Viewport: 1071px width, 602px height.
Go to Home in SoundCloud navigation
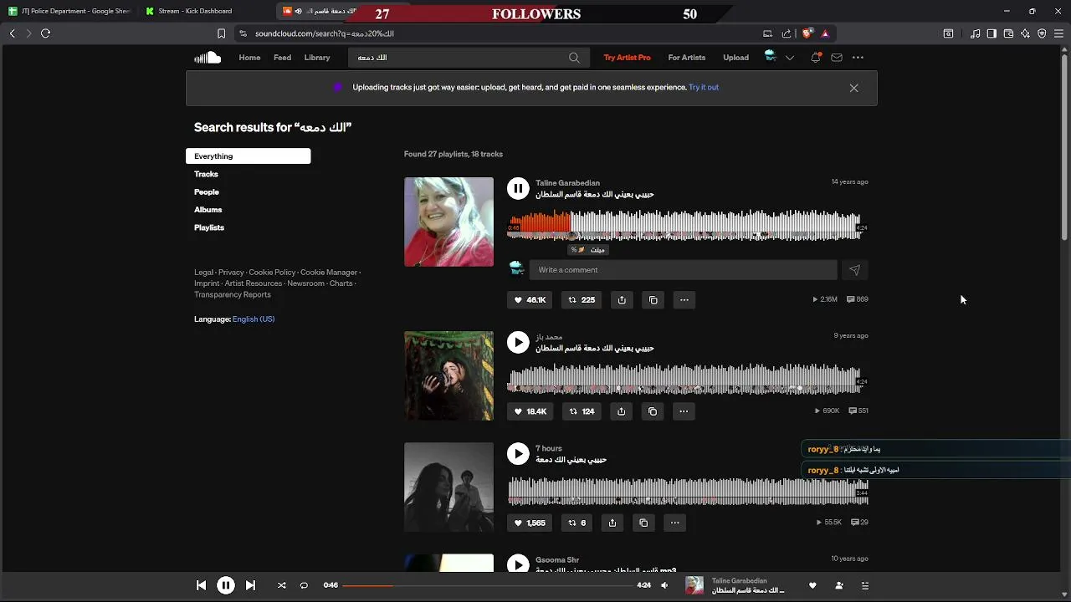(x=249, y=58)
